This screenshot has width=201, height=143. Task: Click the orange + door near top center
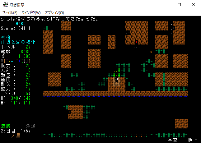click(x=129, y=33)
